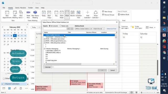Start a Meet Now session
This screenshot has height=94, width=168.
pos(28,15)
